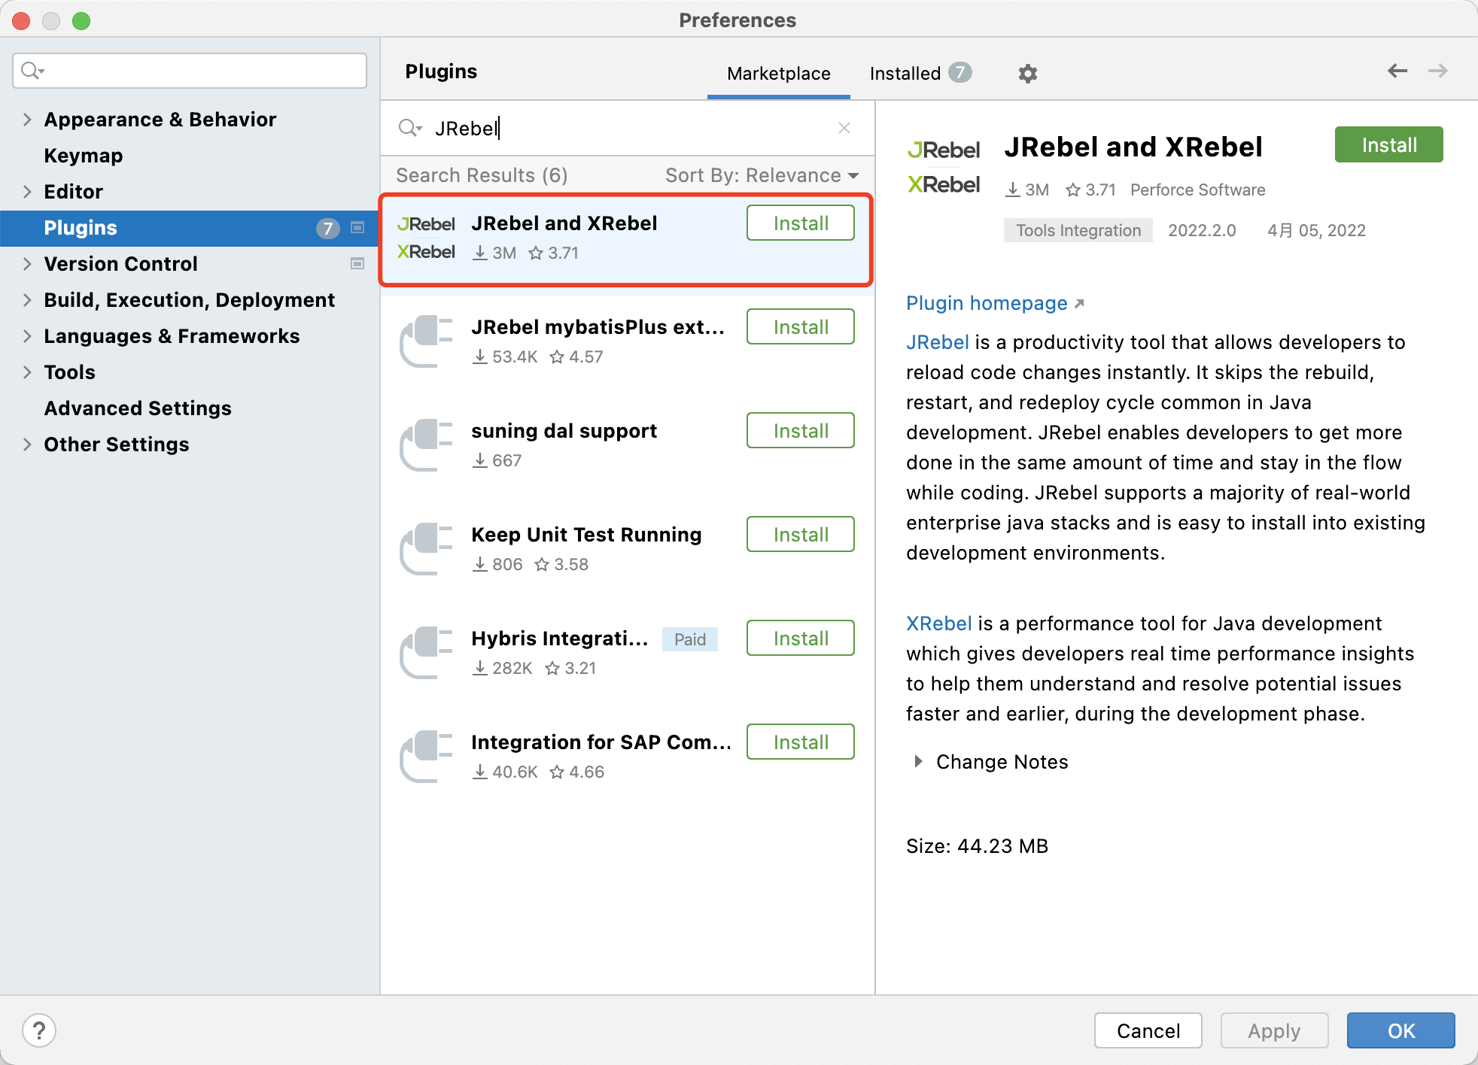Open the Sort By Relevance dropdown
Screen dimensions: 1478x1065
(x=762, y=175)
